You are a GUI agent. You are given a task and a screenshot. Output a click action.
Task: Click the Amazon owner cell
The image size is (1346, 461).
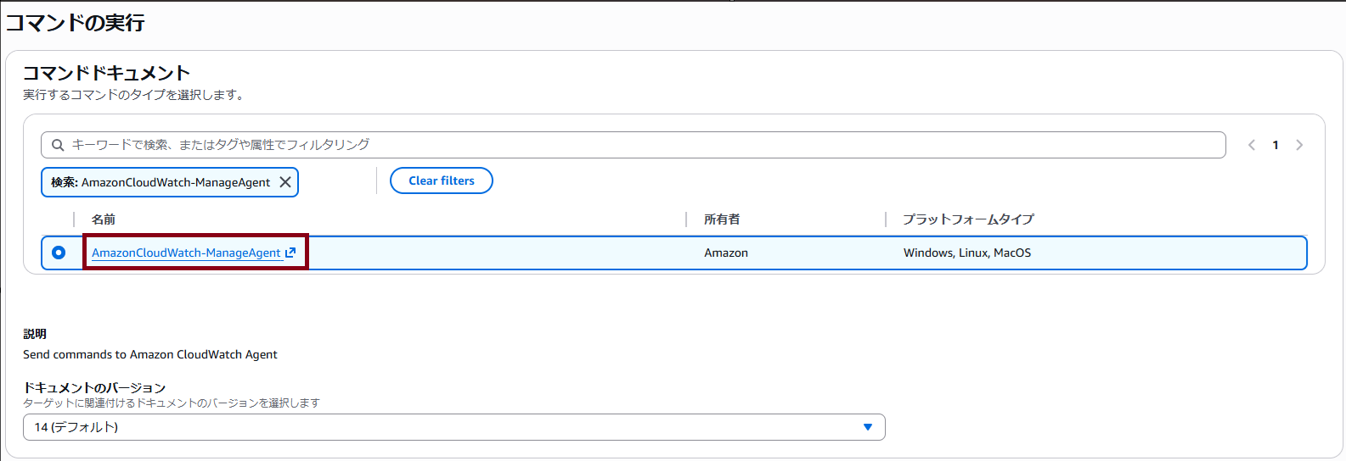coord(726,253)
